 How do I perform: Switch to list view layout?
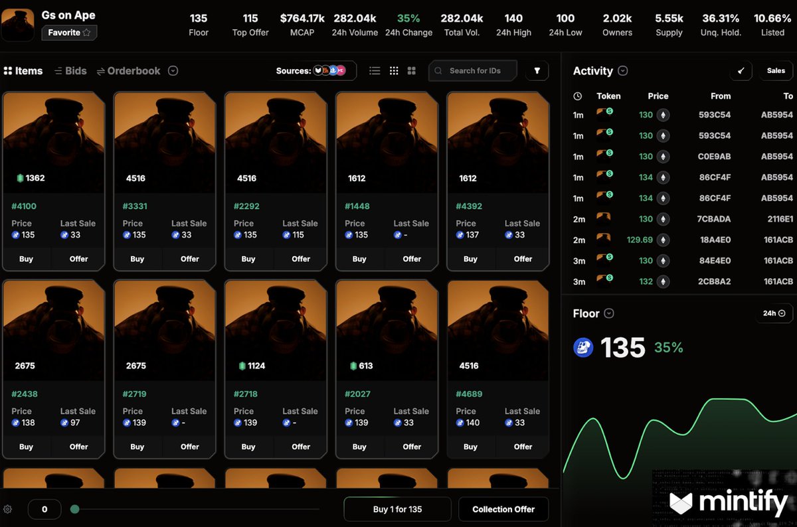coord(375,71)
